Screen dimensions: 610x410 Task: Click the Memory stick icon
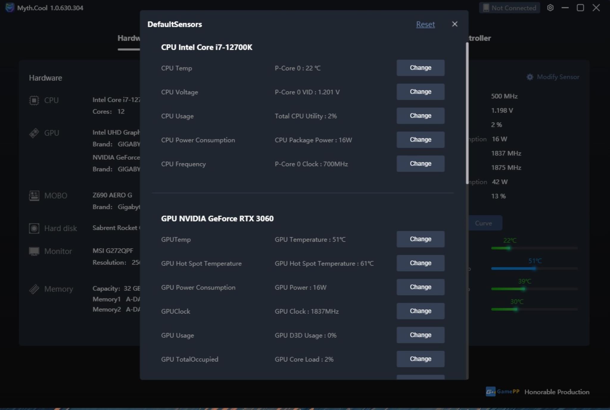34,289
